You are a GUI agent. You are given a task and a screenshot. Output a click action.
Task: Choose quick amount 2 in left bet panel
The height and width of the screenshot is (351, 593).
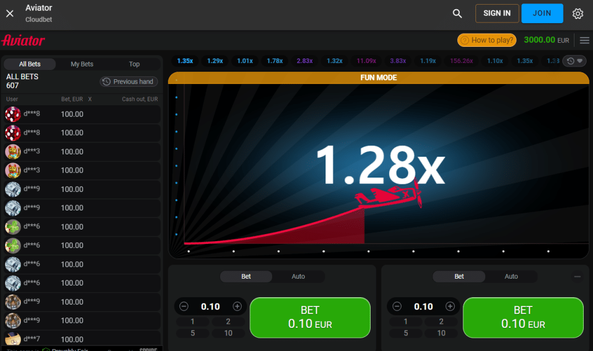click(x=228, y=322)
